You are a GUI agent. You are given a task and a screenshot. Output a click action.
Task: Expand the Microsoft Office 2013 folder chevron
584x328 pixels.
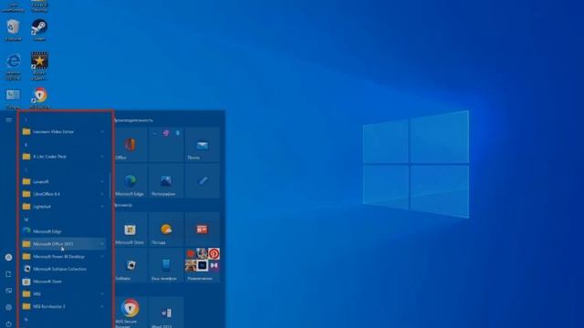[102, 244]
